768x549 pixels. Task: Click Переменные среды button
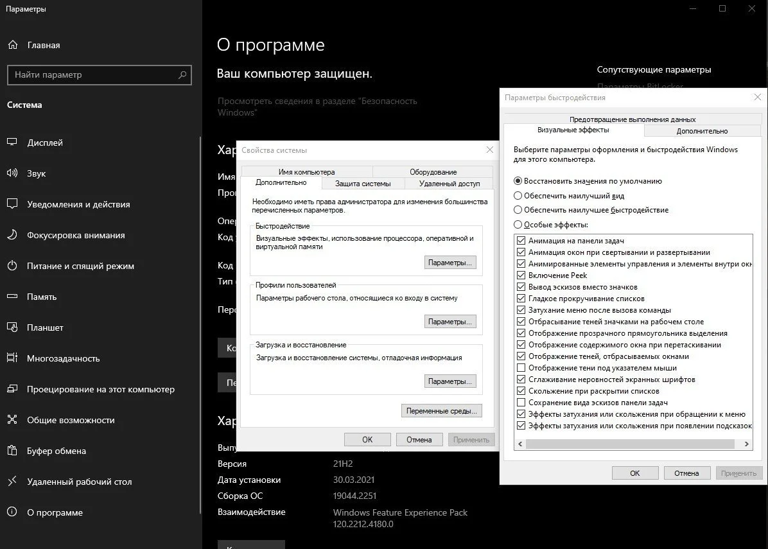pyautogui.click(x=441, y=411)
